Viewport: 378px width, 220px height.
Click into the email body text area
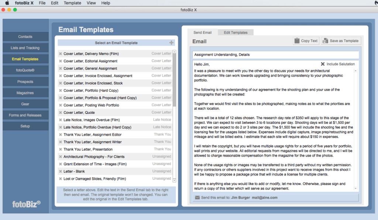[274, 129]
